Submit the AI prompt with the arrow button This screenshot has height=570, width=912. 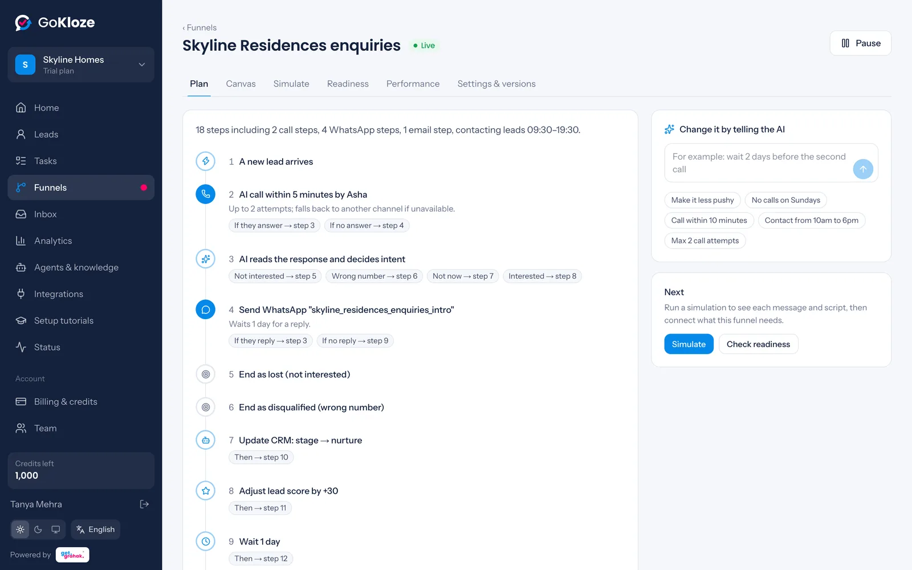[863, 169]
